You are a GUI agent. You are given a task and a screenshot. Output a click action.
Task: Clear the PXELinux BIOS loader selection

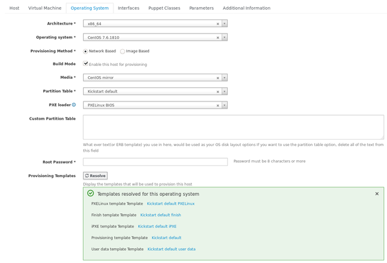pyautogui.click(x=218, y=105)
